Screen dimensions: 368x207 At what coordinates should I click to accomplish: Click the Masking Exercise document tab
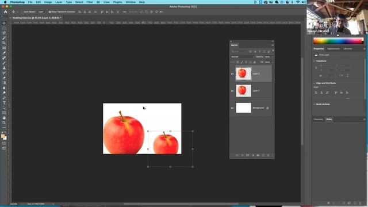pos(37,18)
